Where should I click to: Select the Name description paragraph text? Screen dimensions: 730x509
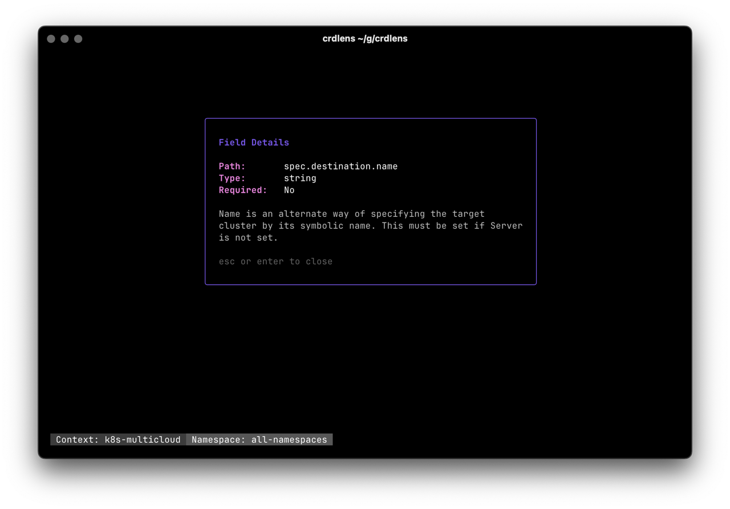coord(371,225)
